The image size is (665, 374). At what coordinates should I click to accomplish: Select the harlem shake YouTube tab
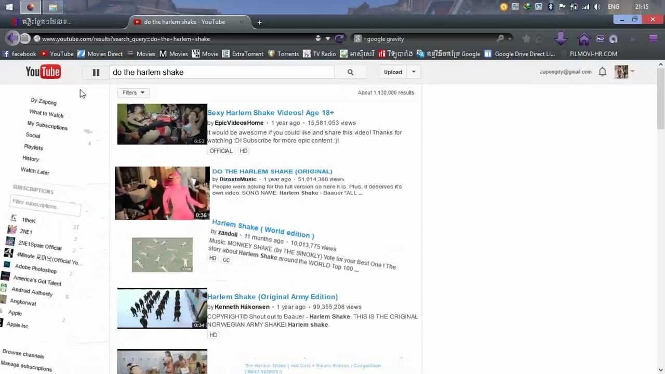coord(189,22)
